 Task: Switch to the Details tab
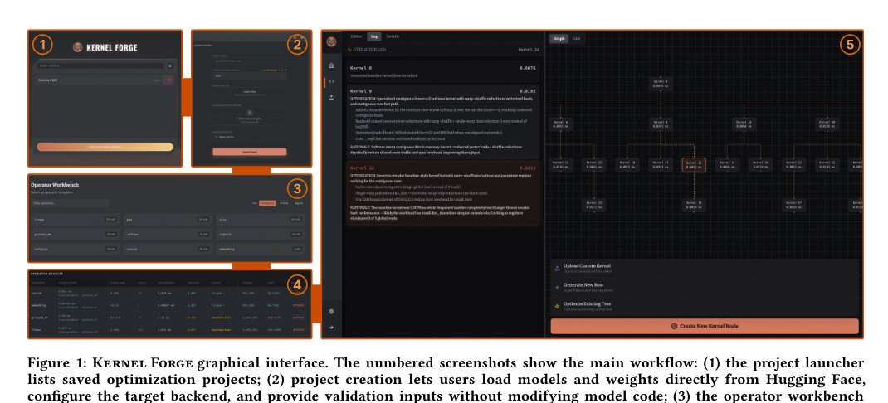(393, 36)
